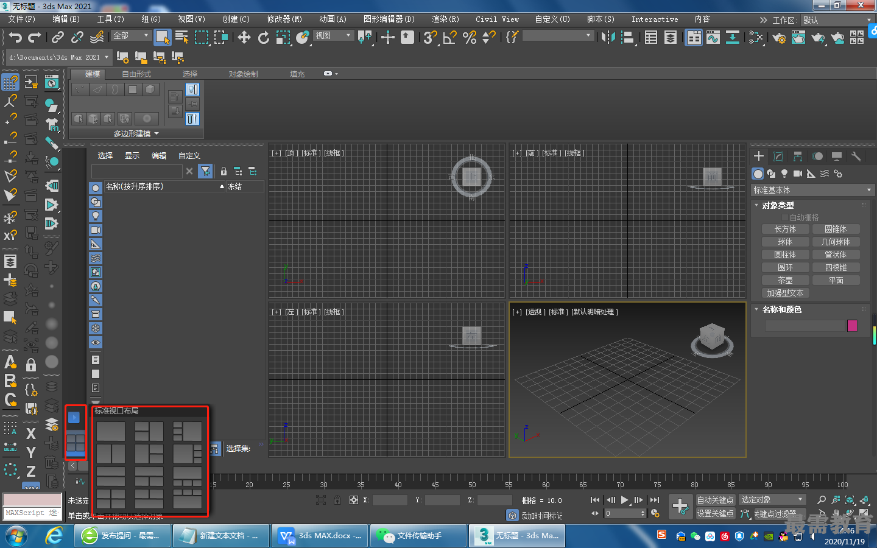Click the pink object color swatch

(x=852, y=326)
